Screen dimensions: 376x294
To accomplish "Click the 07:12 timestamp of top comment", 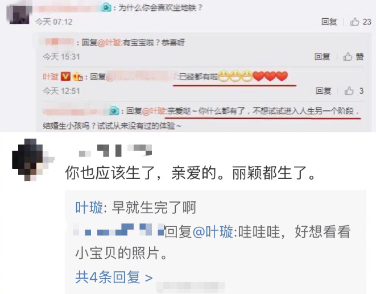I will click(x=53, y=22).
